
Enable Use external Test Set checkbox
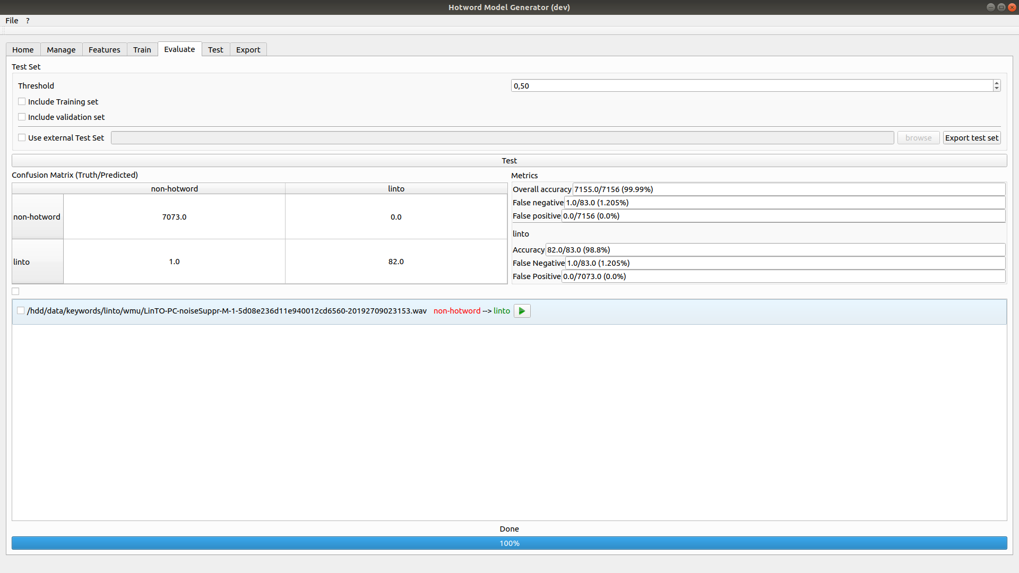[22, 137]
